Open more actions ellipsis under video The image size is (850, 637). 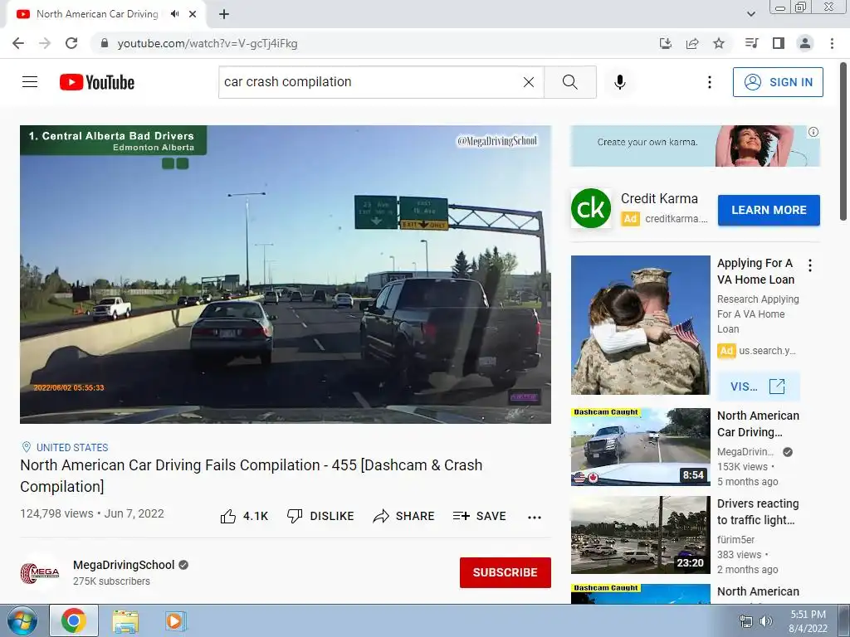coord(534,518)
